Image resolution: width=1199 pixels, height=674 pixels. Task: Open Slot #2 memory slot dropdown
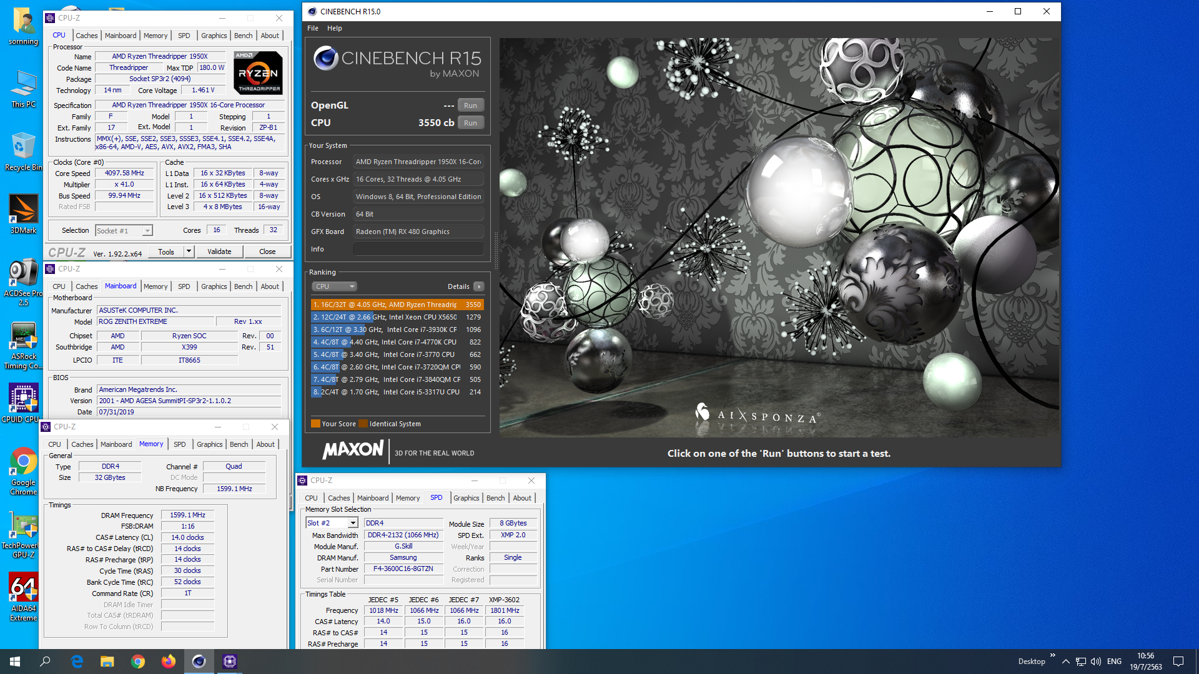click(332, 523)
